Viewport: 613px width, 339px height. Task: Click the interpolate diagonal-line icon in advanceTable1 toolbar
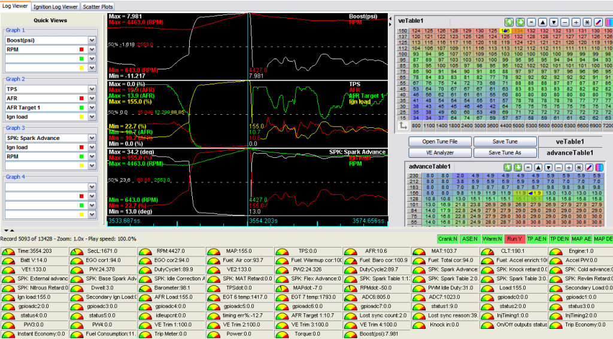589,167
